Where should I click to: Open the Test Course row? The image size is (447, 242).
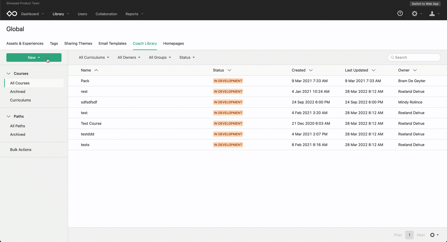pos(91,124)
